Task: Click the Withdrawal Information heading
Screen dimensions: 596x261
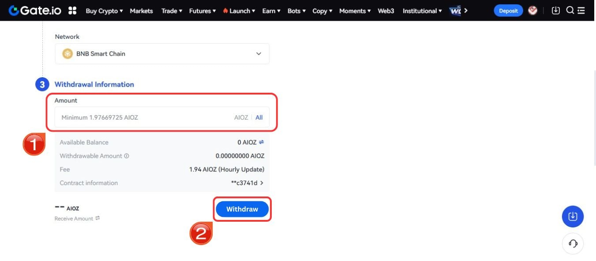Action: pos(94,84)
